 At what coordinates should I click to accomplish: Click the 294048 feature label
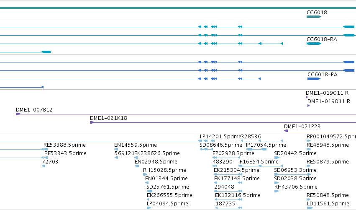[x=224, y=187]
